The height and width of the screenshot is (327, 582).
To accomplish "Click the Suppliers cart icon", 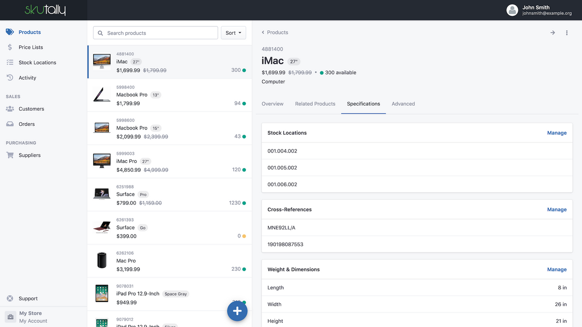I will [10, 155].
